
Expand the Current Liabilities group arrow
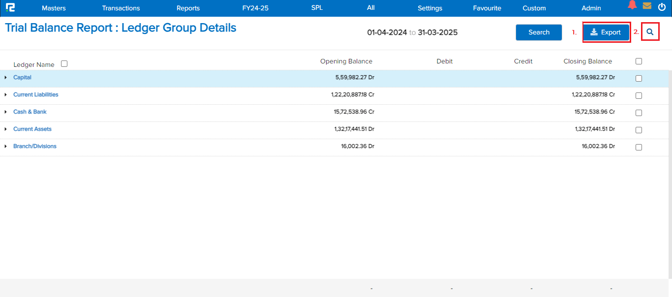click(x=5, y=95)
